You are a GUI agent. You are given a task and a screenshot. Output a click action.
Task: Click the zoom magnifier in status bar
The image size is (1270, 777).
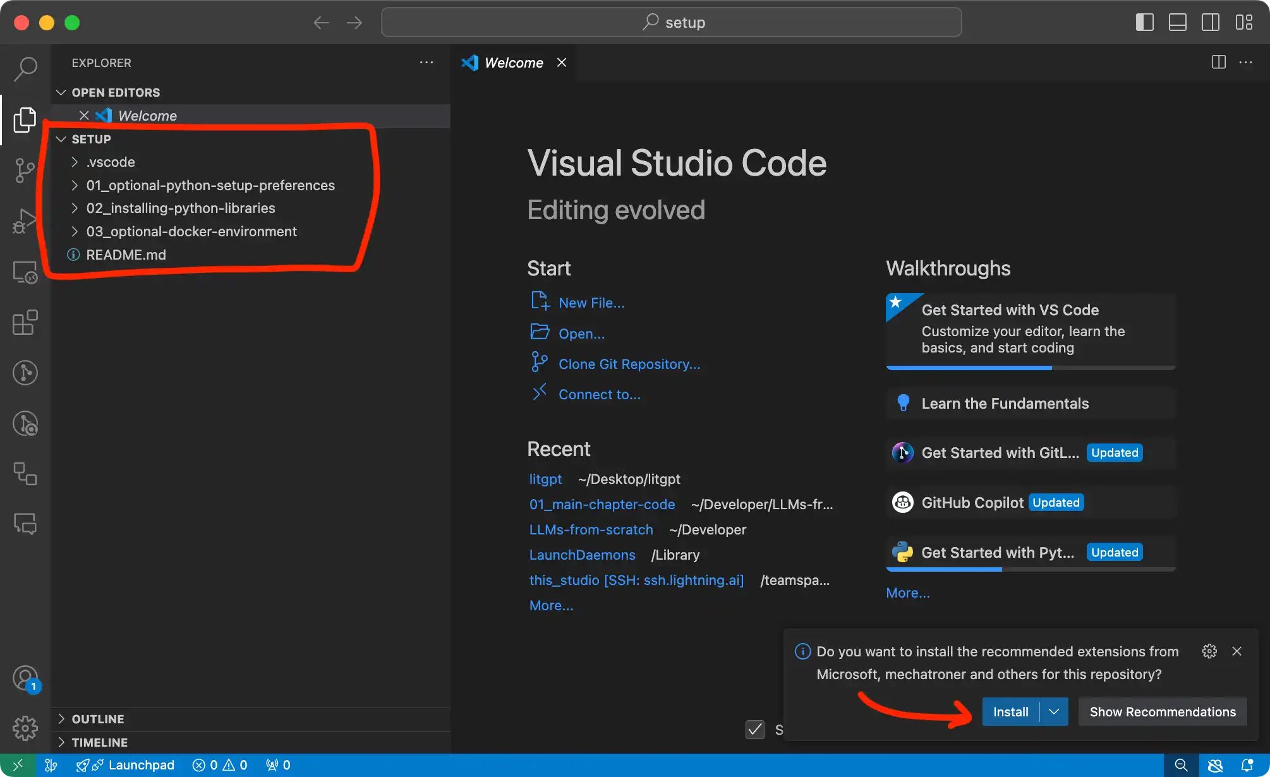[1181, 765]
